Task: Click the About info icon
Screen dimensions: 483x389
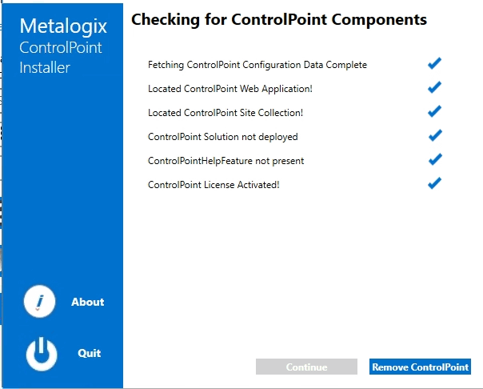Action: tap(40, 302)
